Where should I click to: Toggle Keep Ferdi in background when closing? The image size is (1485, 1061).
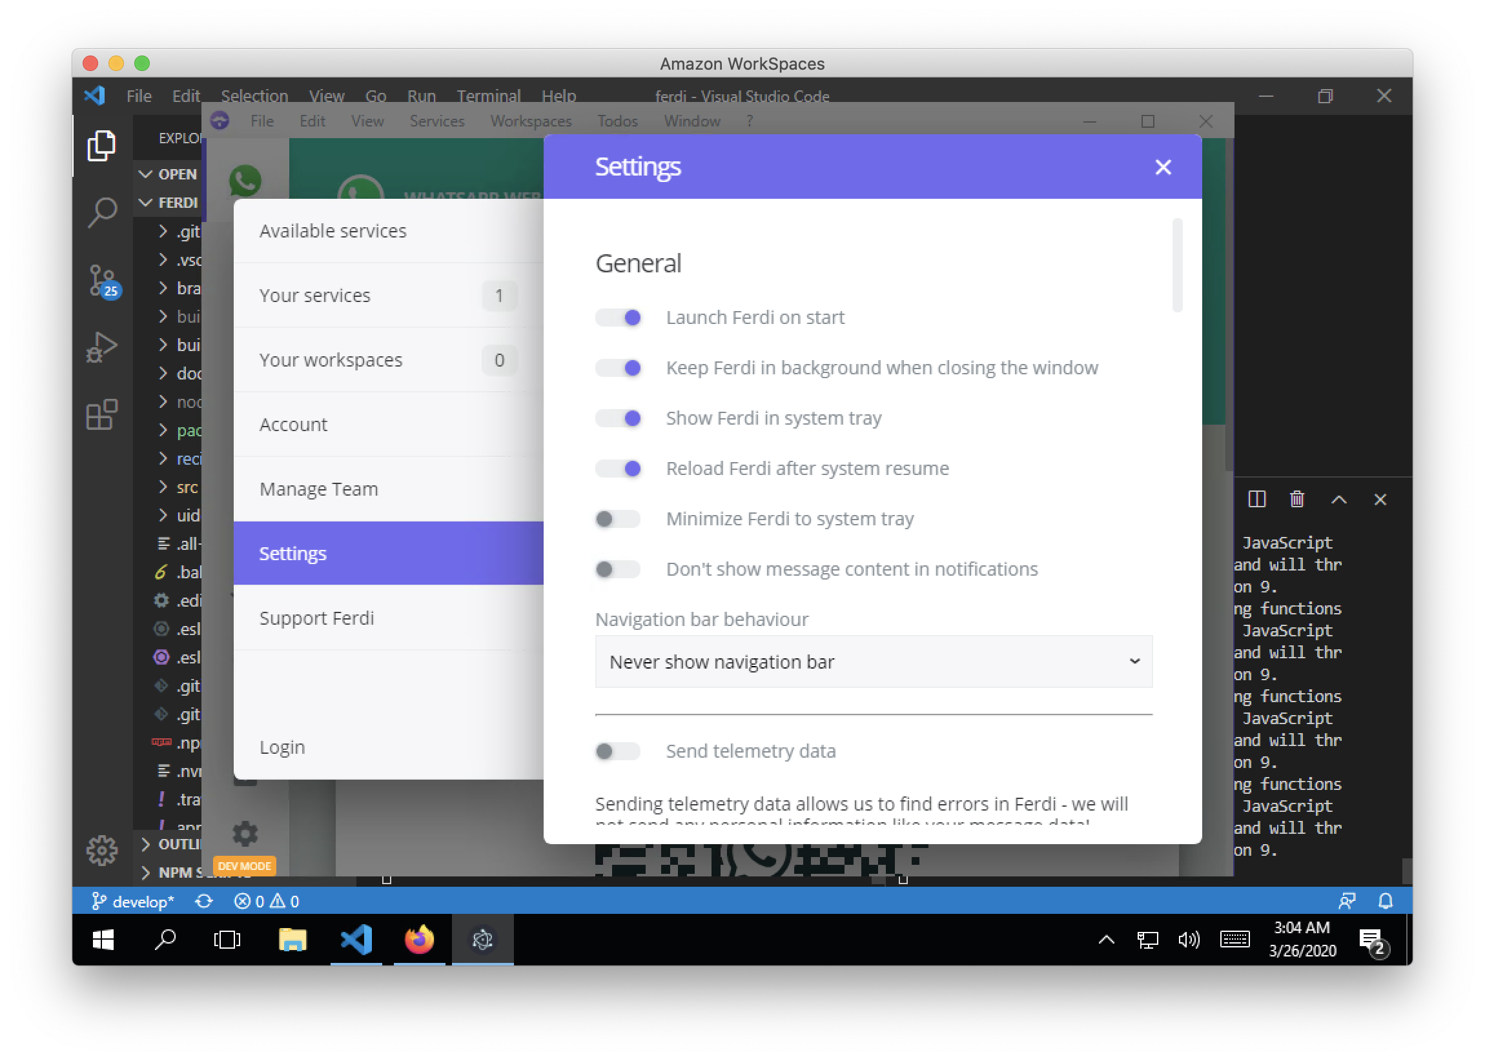click(618, 368)
